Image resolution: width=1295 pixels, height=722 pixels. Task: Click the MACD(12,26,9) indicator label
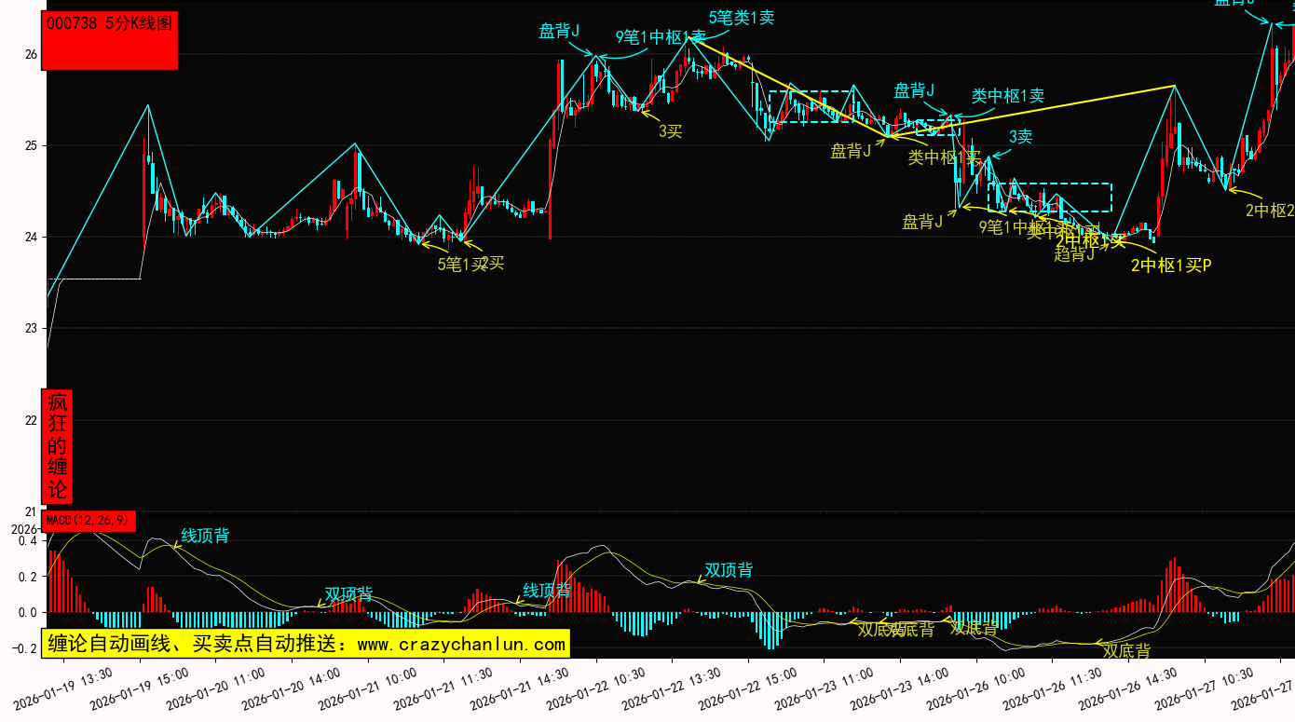point(89,520)
